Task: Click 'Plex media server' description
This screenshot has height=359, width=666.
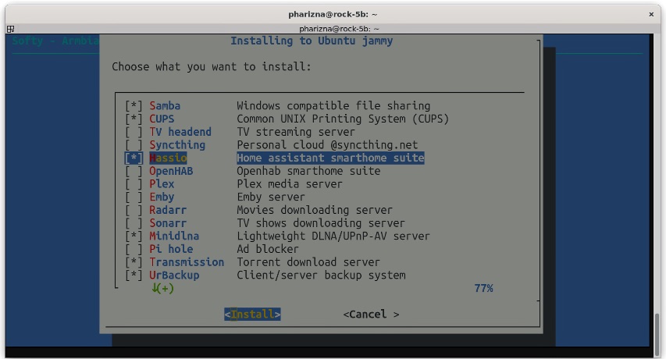Action: 289,184
